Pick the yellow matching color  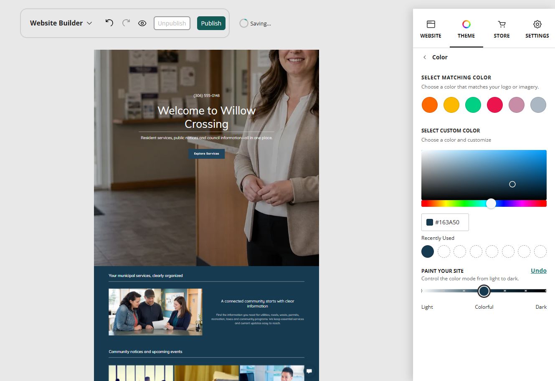451,105
